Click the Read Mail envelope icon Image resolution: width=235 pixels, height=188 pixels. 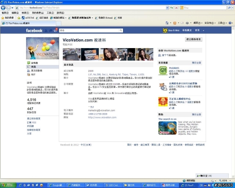(182, 23)
